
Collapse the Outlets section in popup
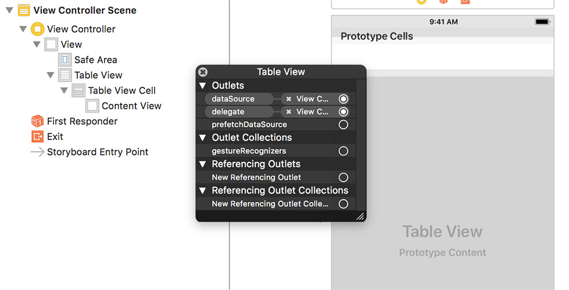click(203, 86)
